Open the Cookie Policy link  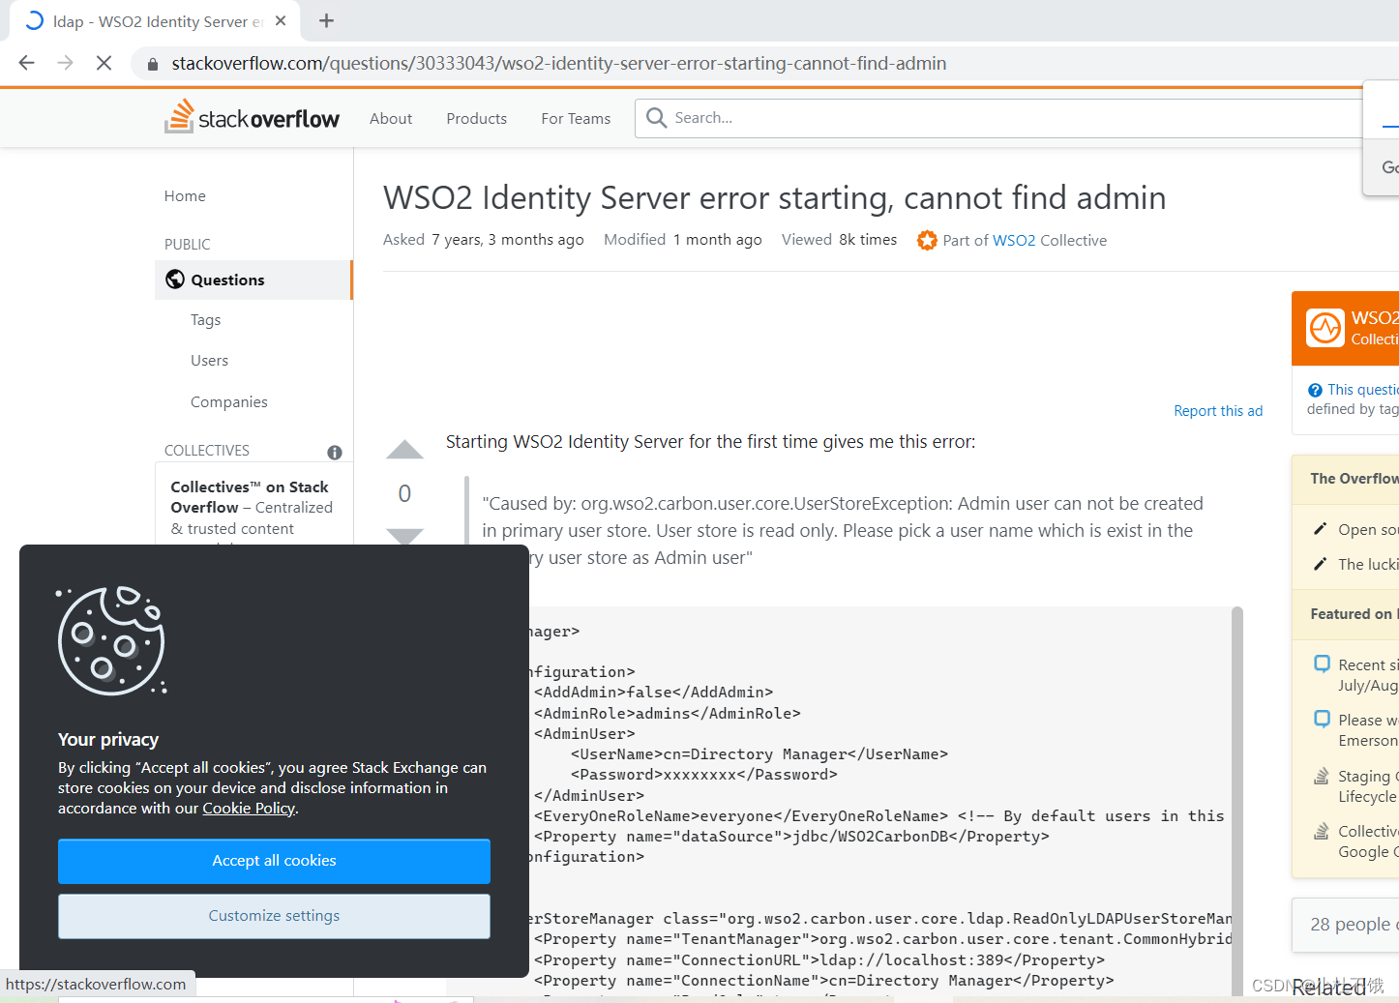[249, 809]
